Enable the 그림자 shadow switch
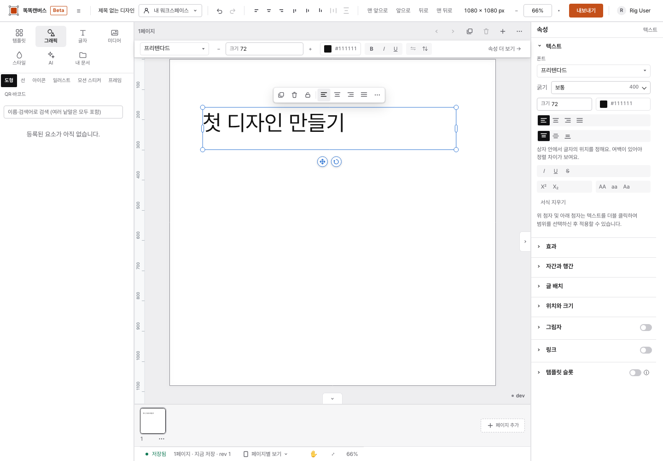Viewport: 663px width, 461px height. click(646, 327)
